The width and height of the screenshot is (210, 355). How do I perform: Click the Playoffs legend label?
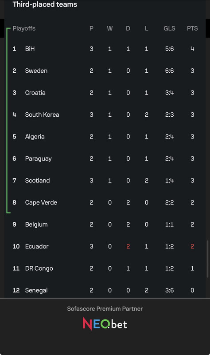click(24, 28)
